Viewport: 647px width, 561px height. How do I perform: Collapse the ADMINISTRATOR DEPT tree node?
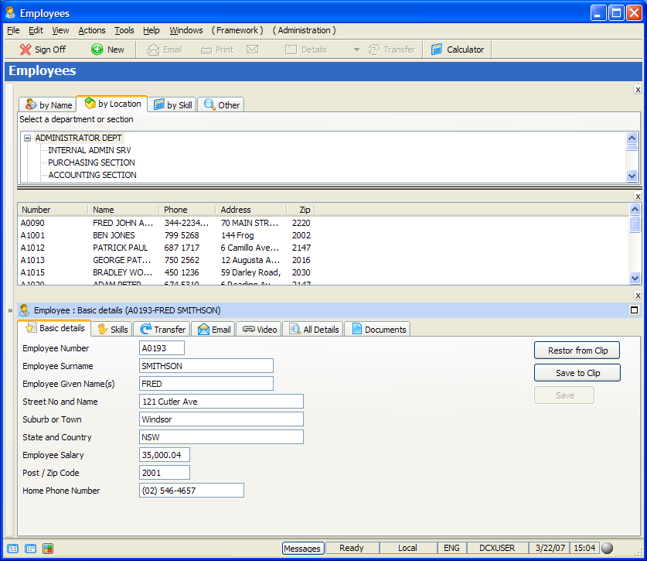click(27, 139)
